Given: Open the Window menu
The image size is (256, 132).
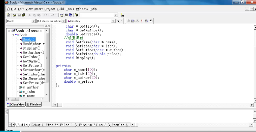Looking at the screenshot, I should [82, 9].
